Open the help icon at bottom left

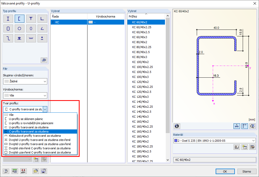[x=6, y=171]
